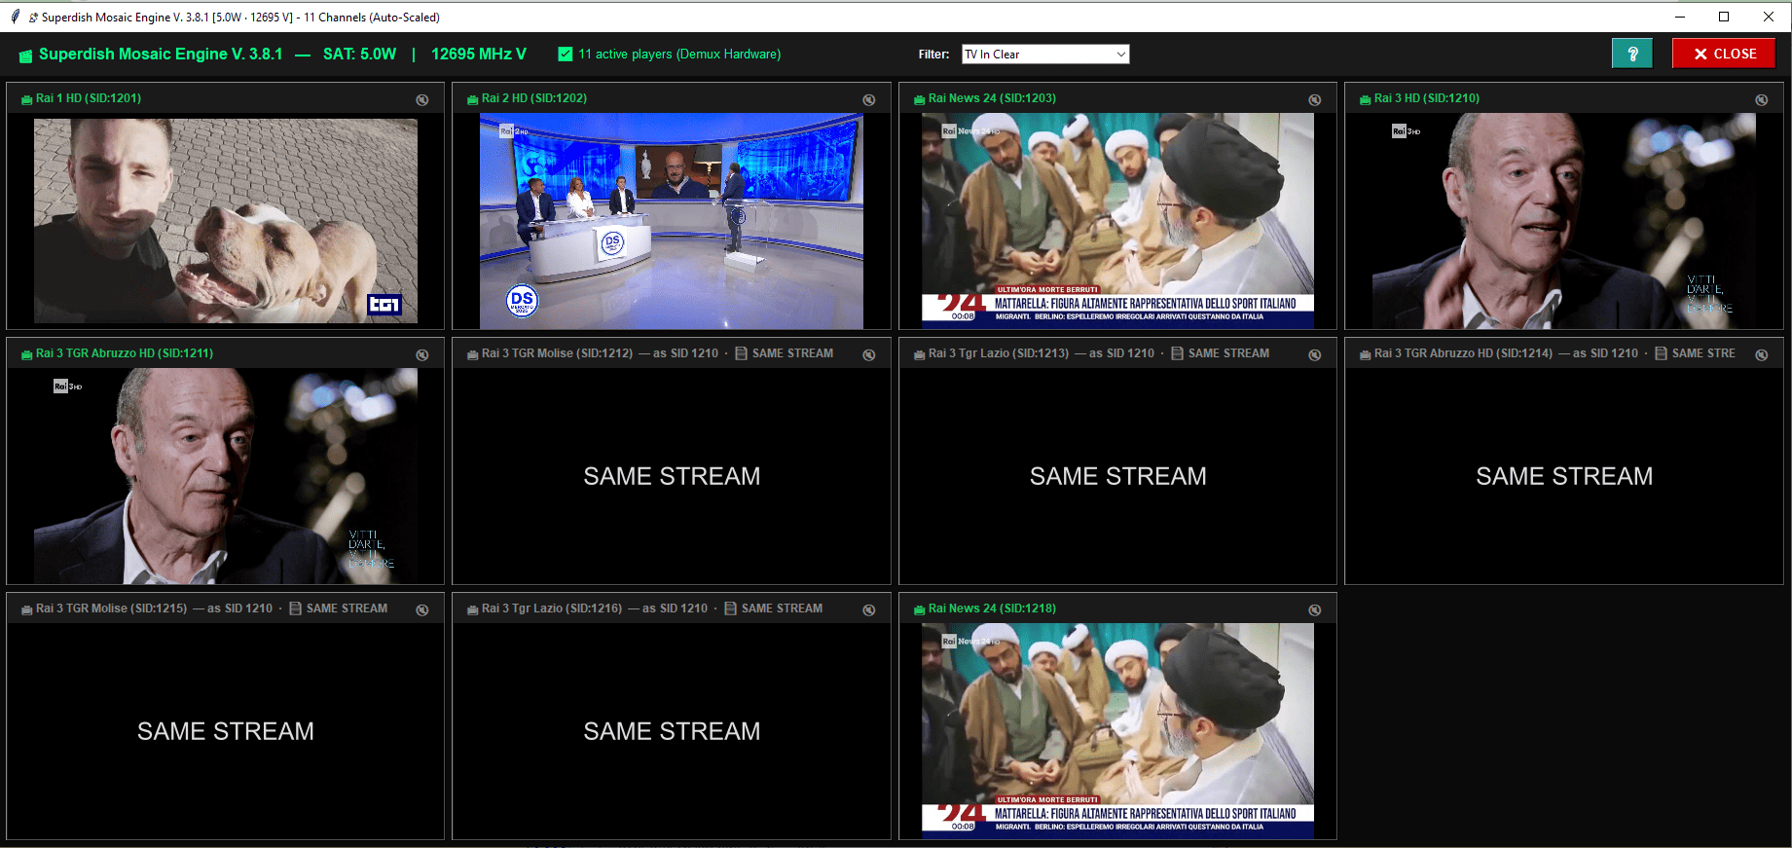
Task: Select the Rai News 24 SID:1218 video thumbnail
Action: (x=1117, y=731)
